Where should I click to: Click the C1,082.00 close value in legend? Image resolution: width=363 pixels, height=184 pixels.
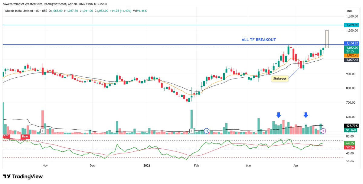pos(102,11)
